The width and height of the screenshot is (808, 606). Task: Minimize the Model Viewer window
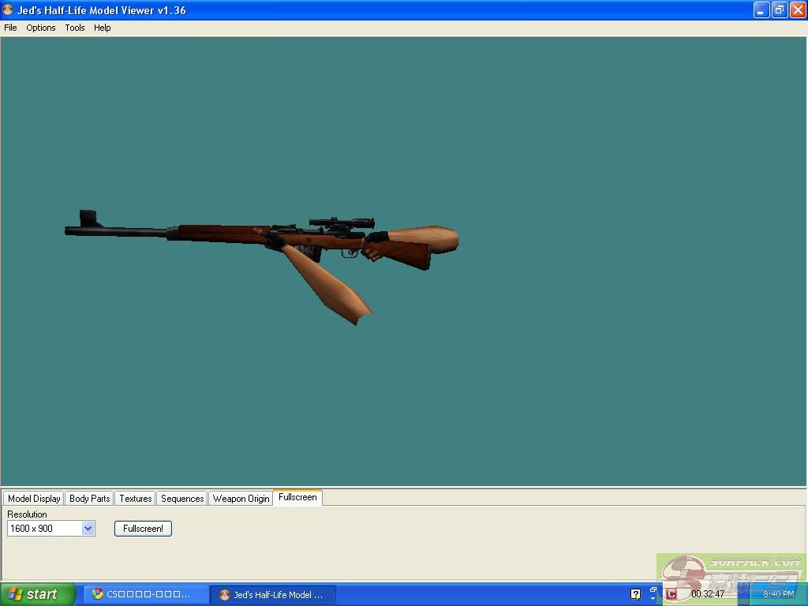(761, 9)
